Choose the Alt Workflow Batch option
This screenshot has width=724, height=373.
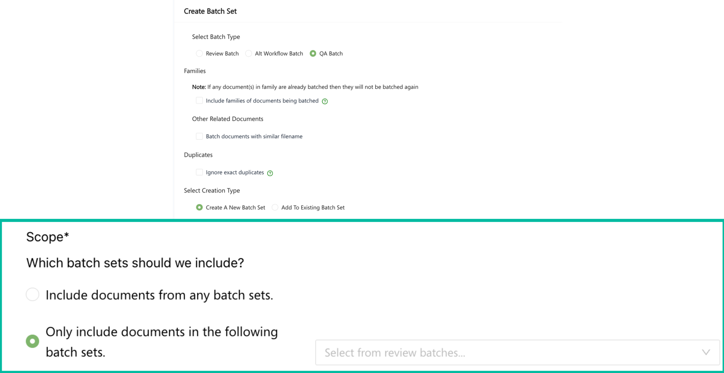pyautogui.click(x=249, y=54)
